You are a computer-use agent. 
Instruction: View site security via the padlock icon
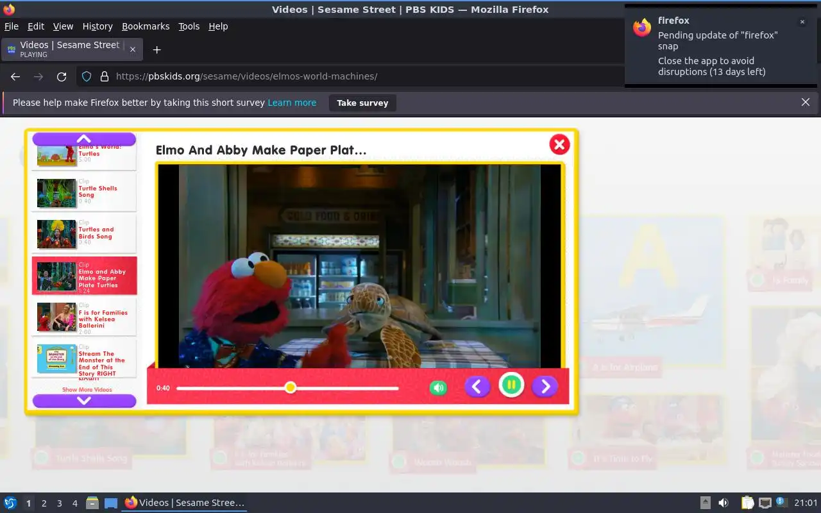point(105,76)
